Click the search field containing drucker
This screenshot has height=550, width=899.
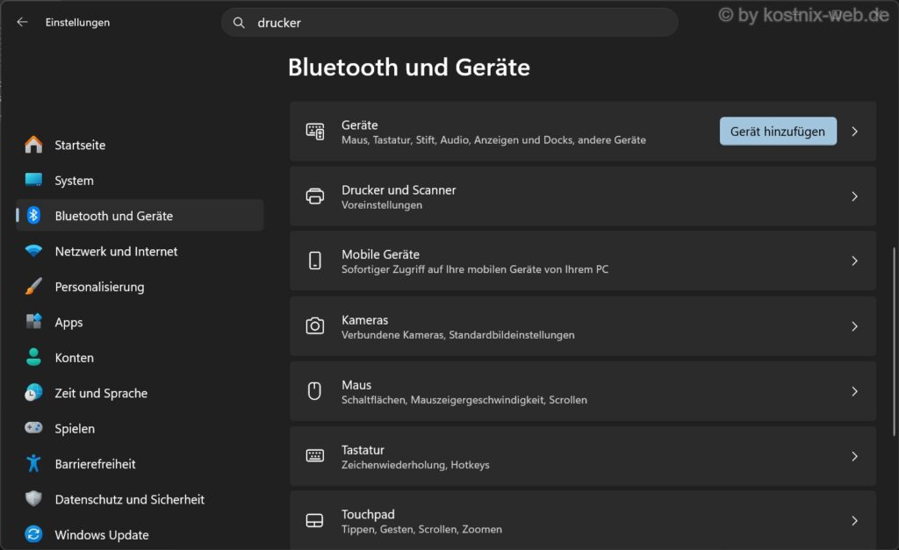point(449,23)
